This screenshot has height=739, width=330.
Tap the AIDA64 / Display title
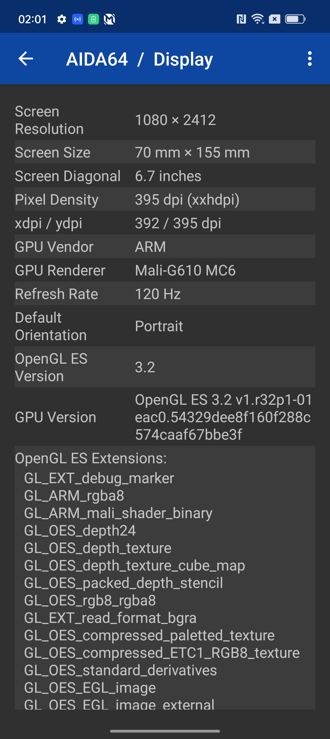[140, 59]
